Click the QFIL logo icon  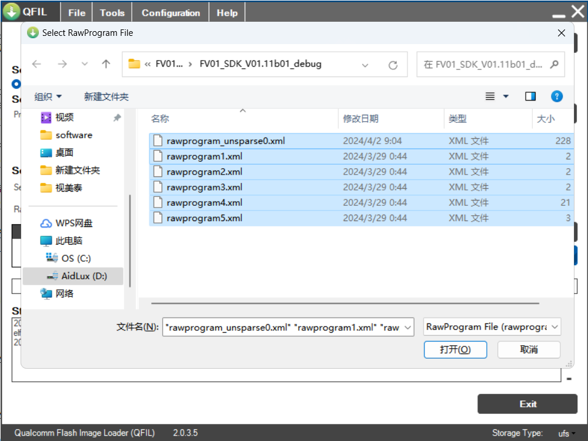[11, 11]
